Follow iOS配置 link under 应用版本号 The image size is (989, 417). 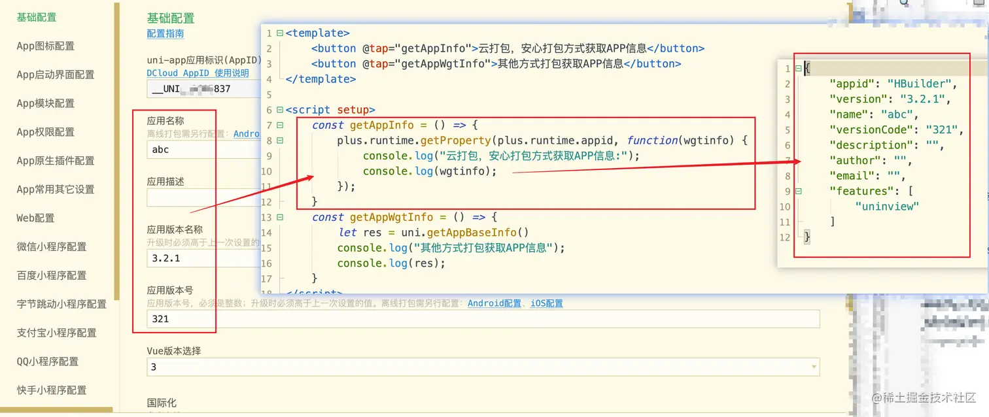click(546, 303)
